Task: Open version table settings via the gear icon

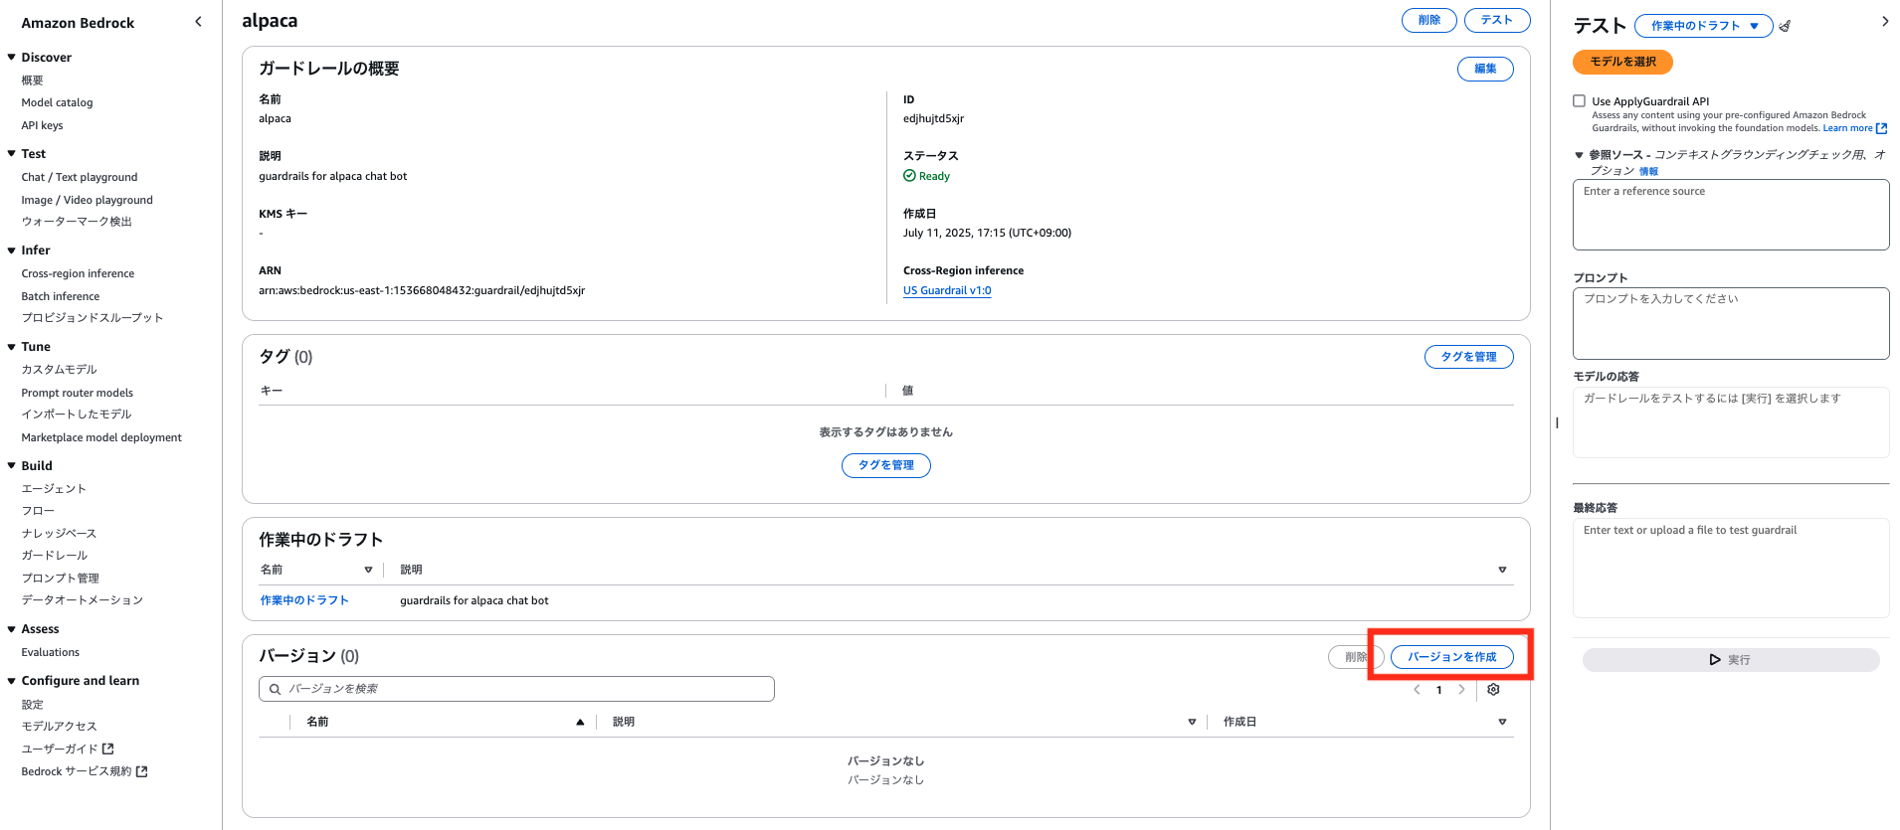Action: pos(1493,690)
